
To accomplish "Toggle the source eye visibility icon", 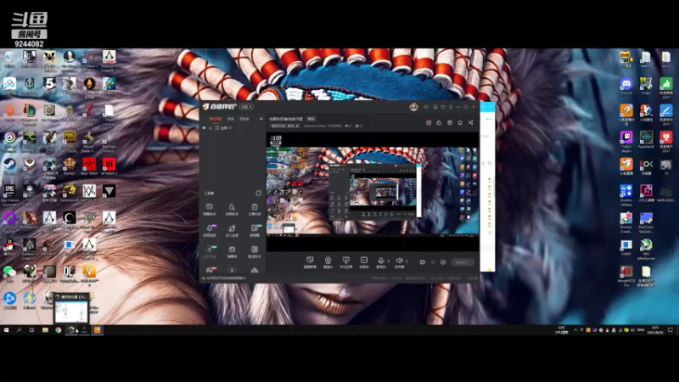I will click(x=205, y=128).
